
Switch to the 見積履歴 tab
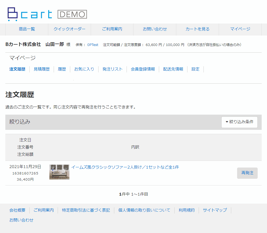pyautogui.click(x=42, y=69)
